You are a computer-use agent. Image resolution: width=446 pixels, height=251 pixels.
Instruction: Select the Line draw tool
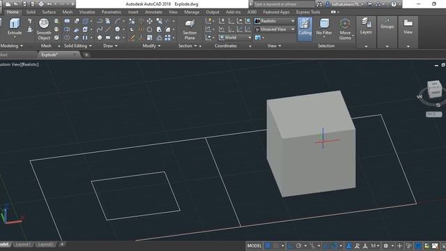108,29
